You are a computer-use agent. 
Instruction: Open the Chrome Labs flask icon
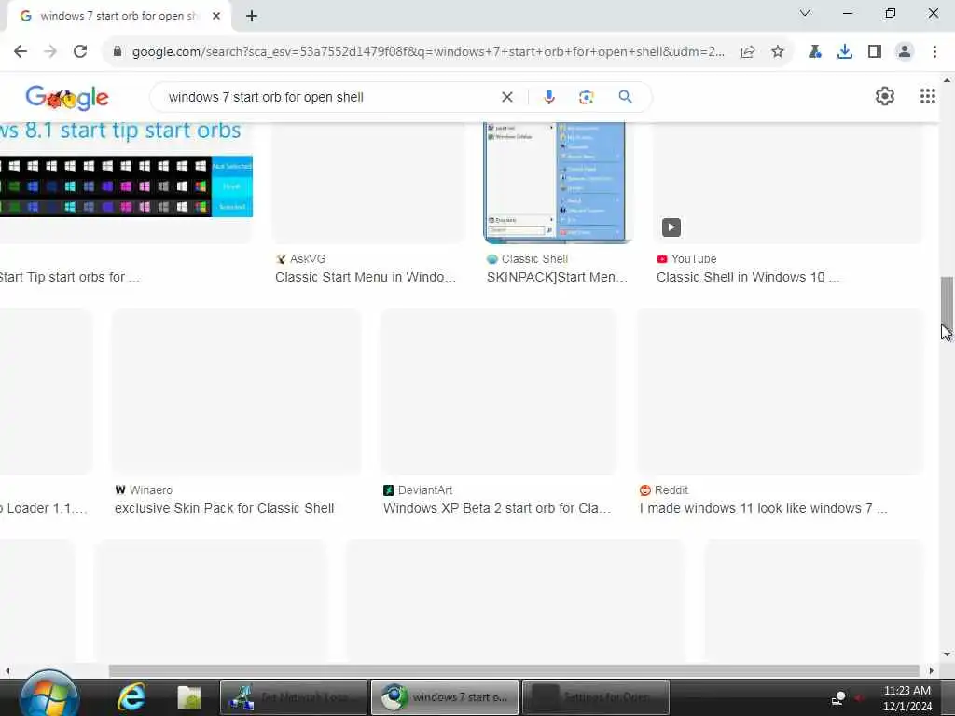click(x=814, y=52)
